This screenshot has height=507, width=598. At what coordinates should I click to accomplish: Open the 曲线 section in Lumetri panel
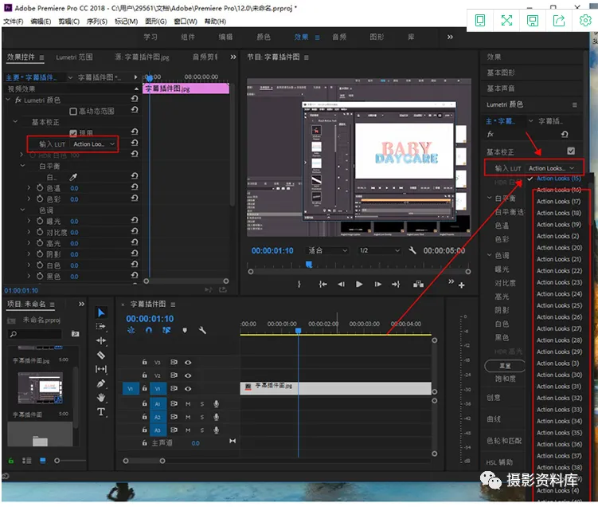pos(494,419)
